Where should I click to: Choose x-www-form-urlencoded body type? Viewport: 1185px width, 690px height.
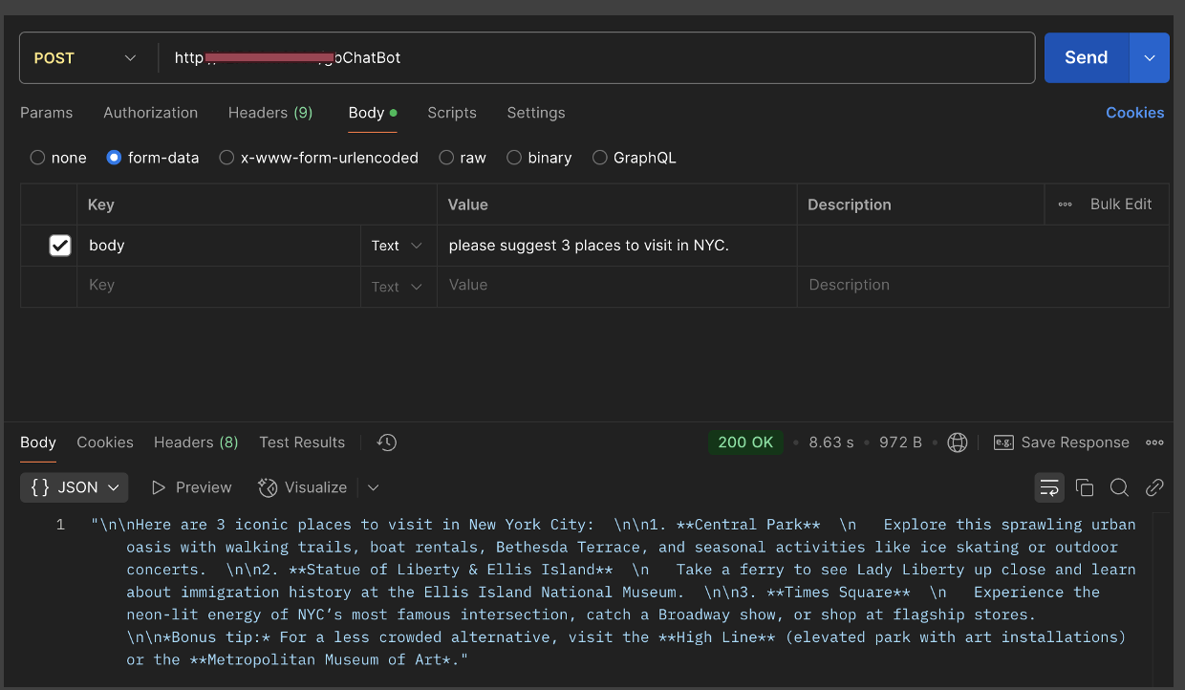[x=226, y=158]
